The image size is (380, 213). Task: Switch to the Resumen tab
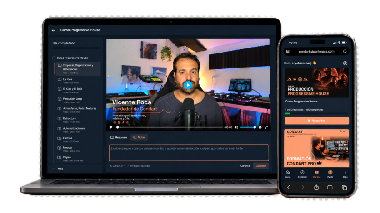[119, 137]
